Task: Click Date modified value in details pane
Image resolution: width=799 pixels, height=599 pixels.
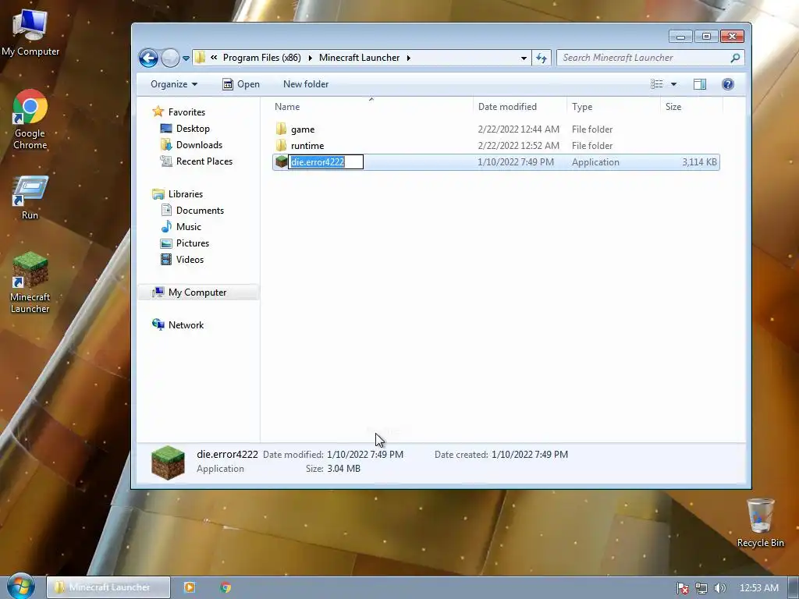Action: (365, 455)
